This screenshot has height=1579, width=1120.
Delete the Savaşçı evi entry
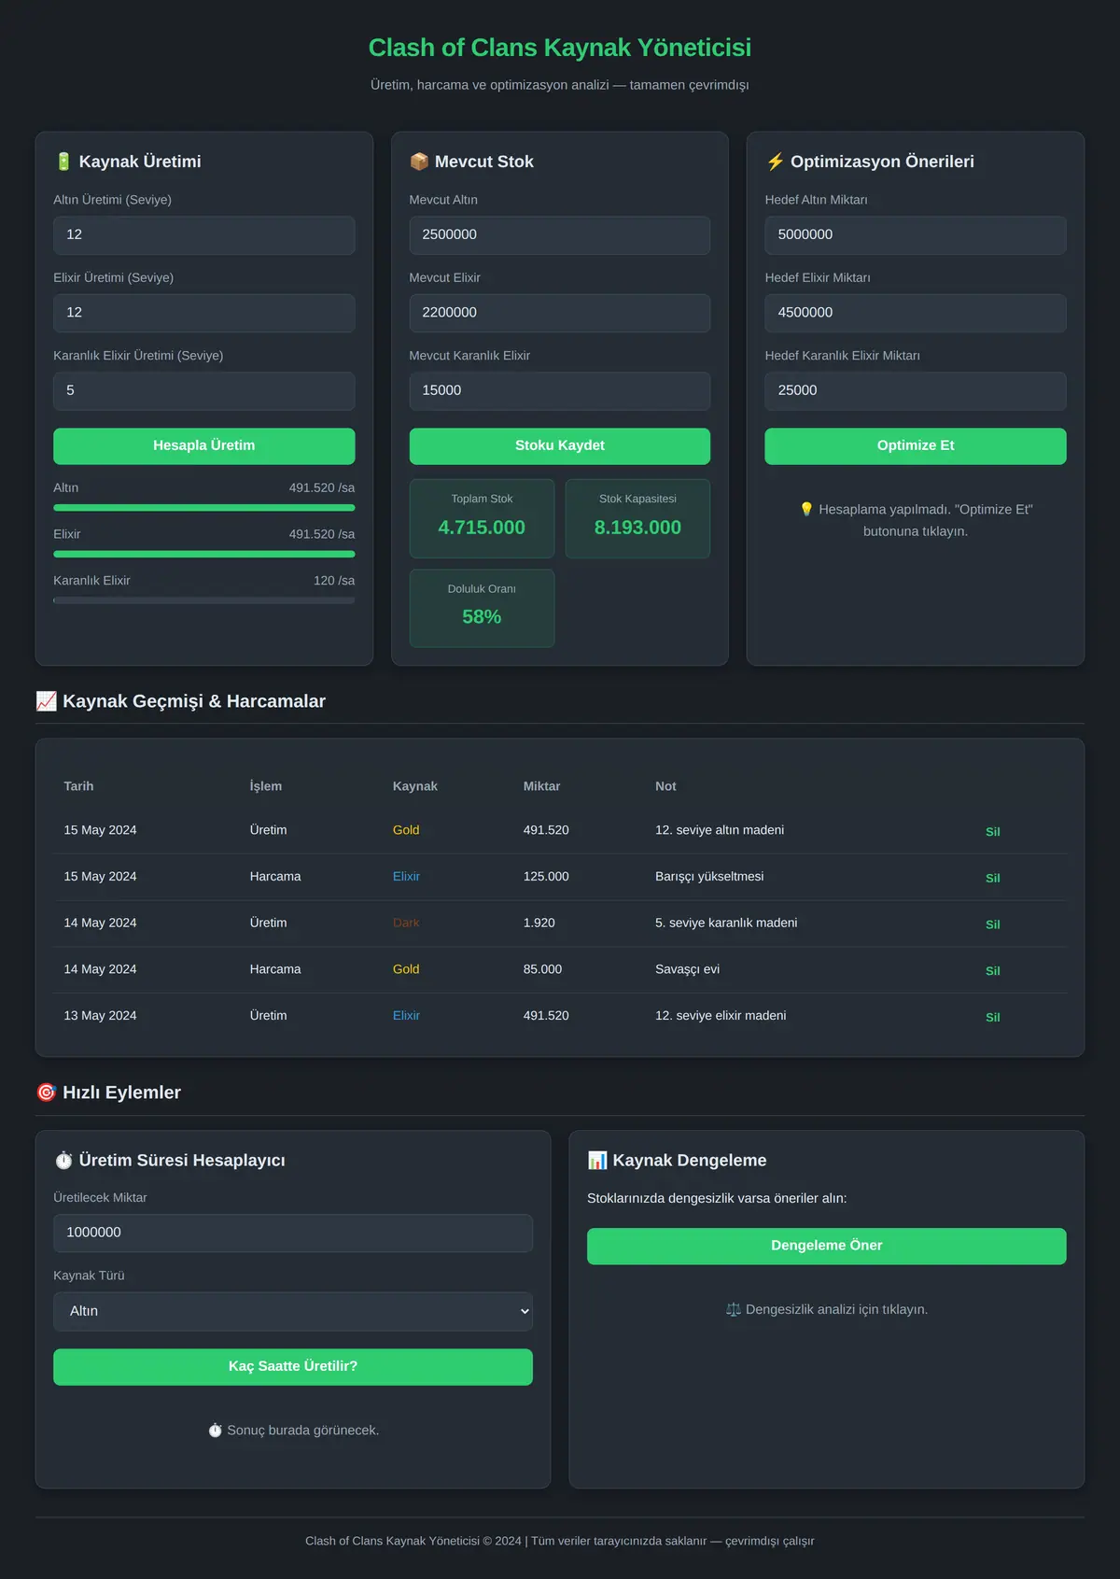click(993, 971)
